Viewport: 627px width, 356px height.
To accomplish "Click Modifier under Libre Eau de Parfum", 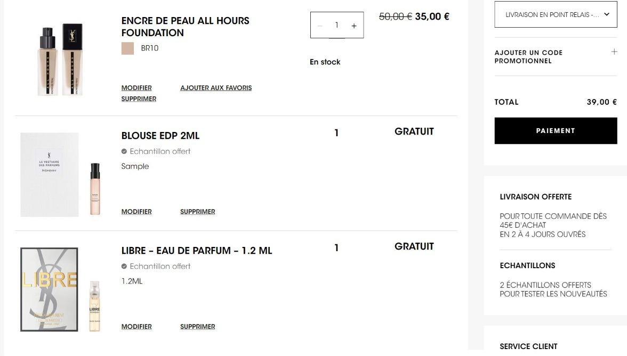I will (136, 327).
